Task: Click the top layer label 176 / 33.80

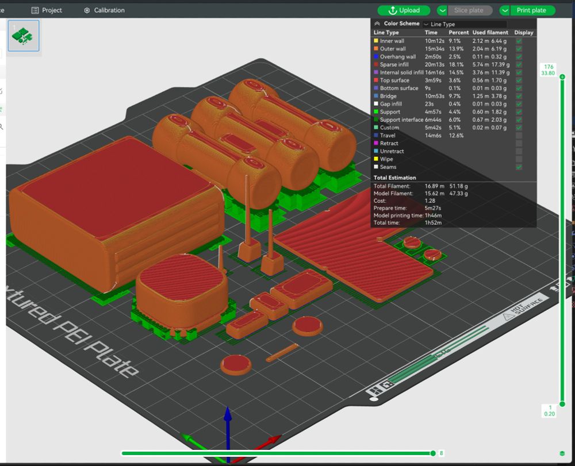Action: pyautogui.click(x=548, y=70)
